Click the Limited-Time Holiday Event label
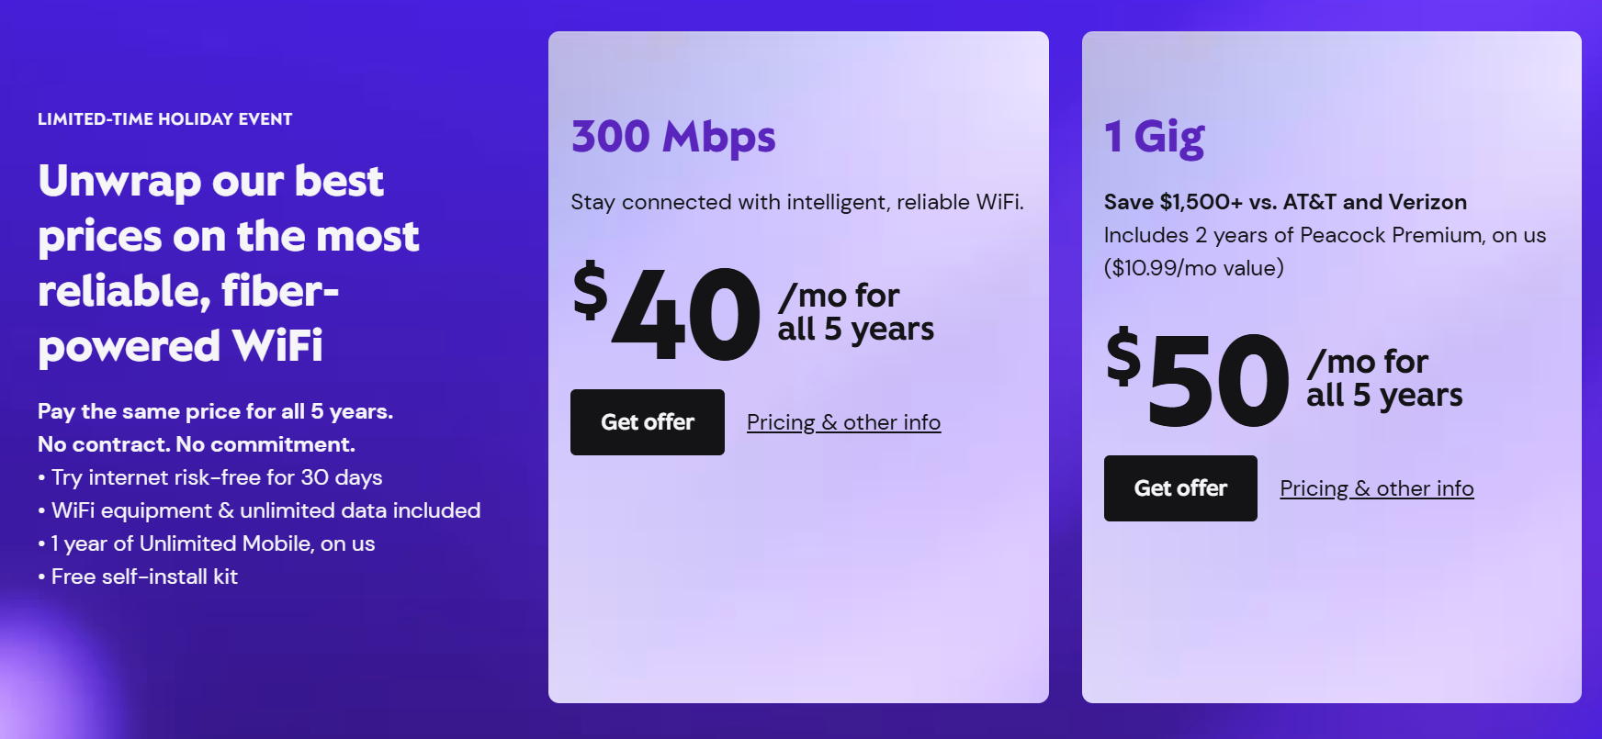 tap(165, 119)
